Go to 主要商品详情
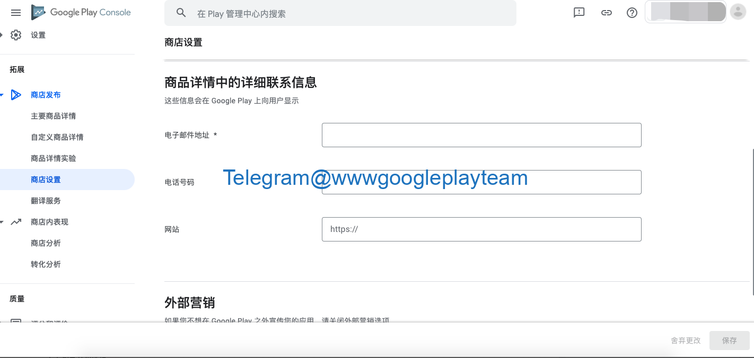This screenshot has height=358, width=754. coord(53,116)
